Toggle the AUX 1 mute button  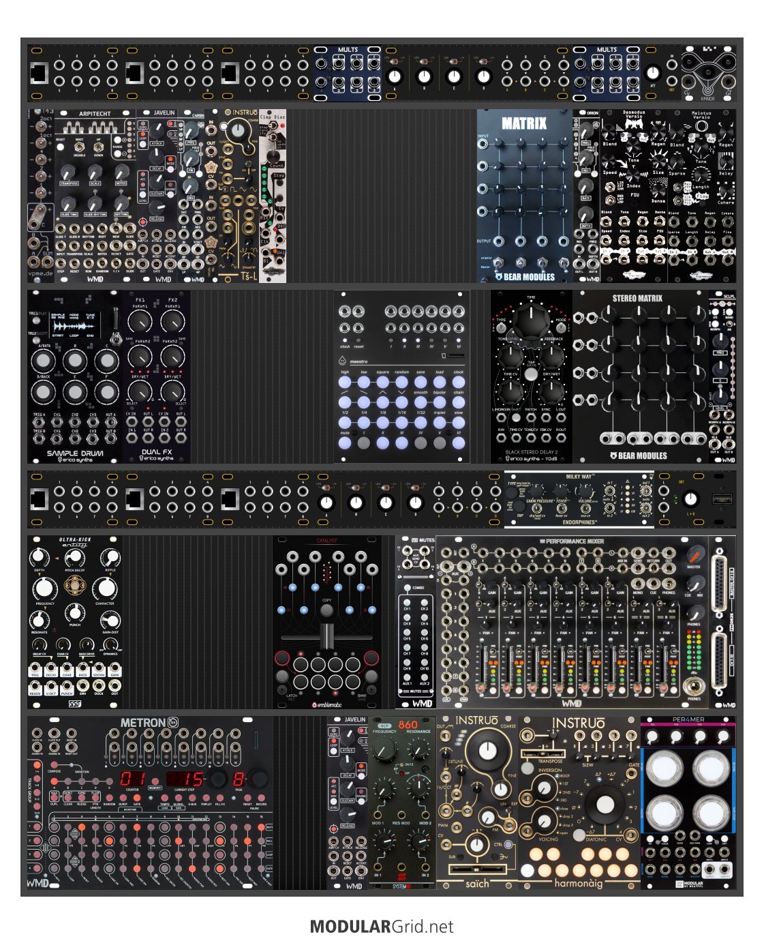408,677
